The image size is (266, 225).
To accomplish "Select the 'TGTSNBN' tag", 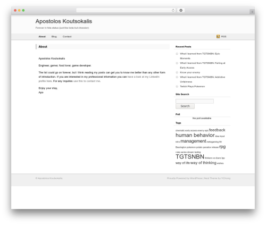I will pos(190,156).
